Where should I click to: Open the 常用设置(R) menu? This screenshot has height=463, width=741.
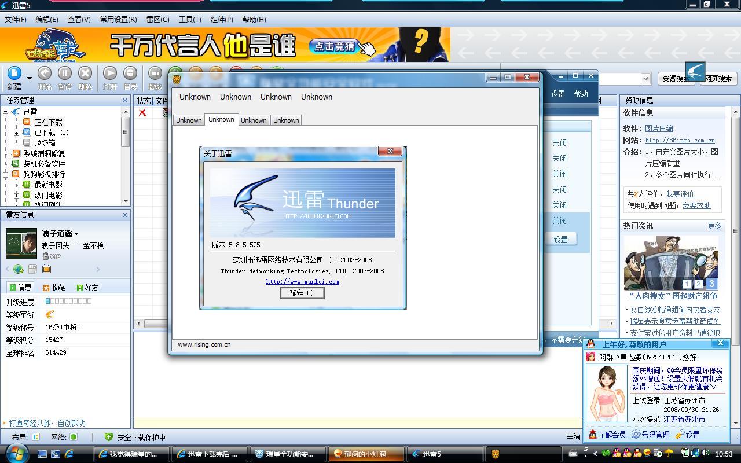pyautogui.click(x=118, y=19)
